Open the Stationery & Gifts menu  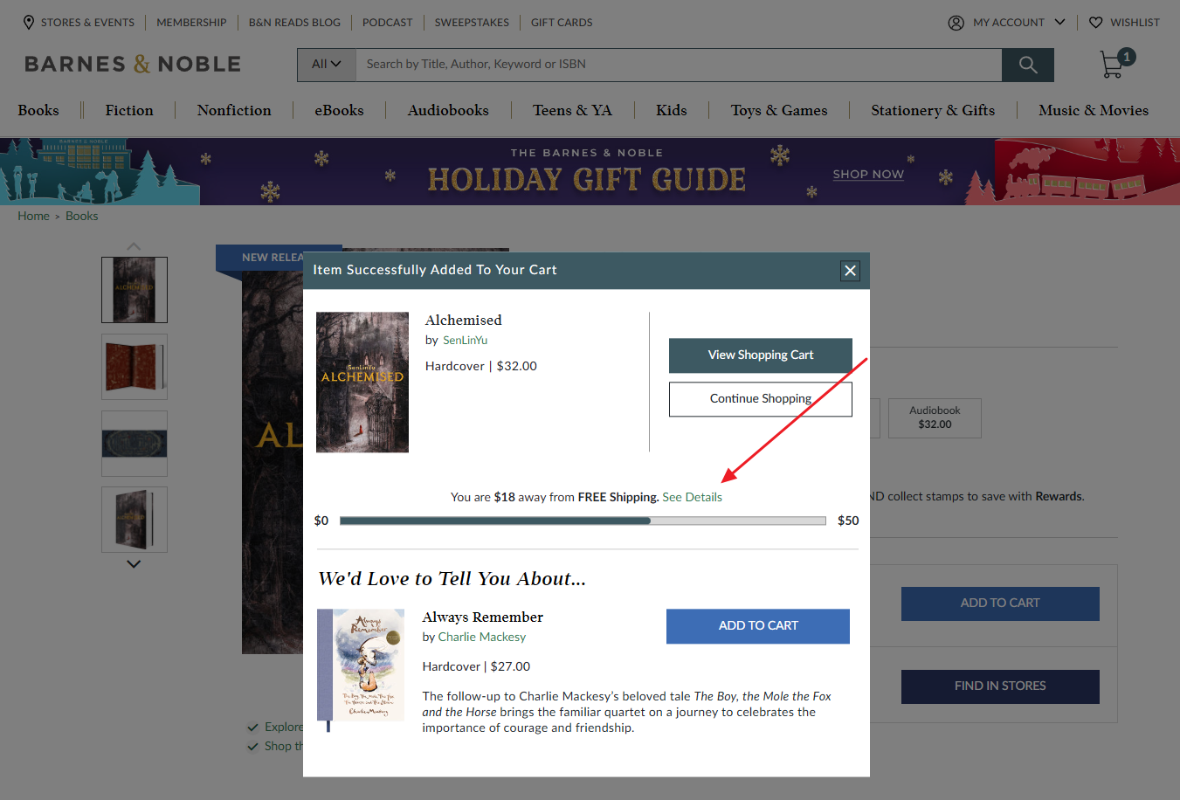(x=933, y=110)
